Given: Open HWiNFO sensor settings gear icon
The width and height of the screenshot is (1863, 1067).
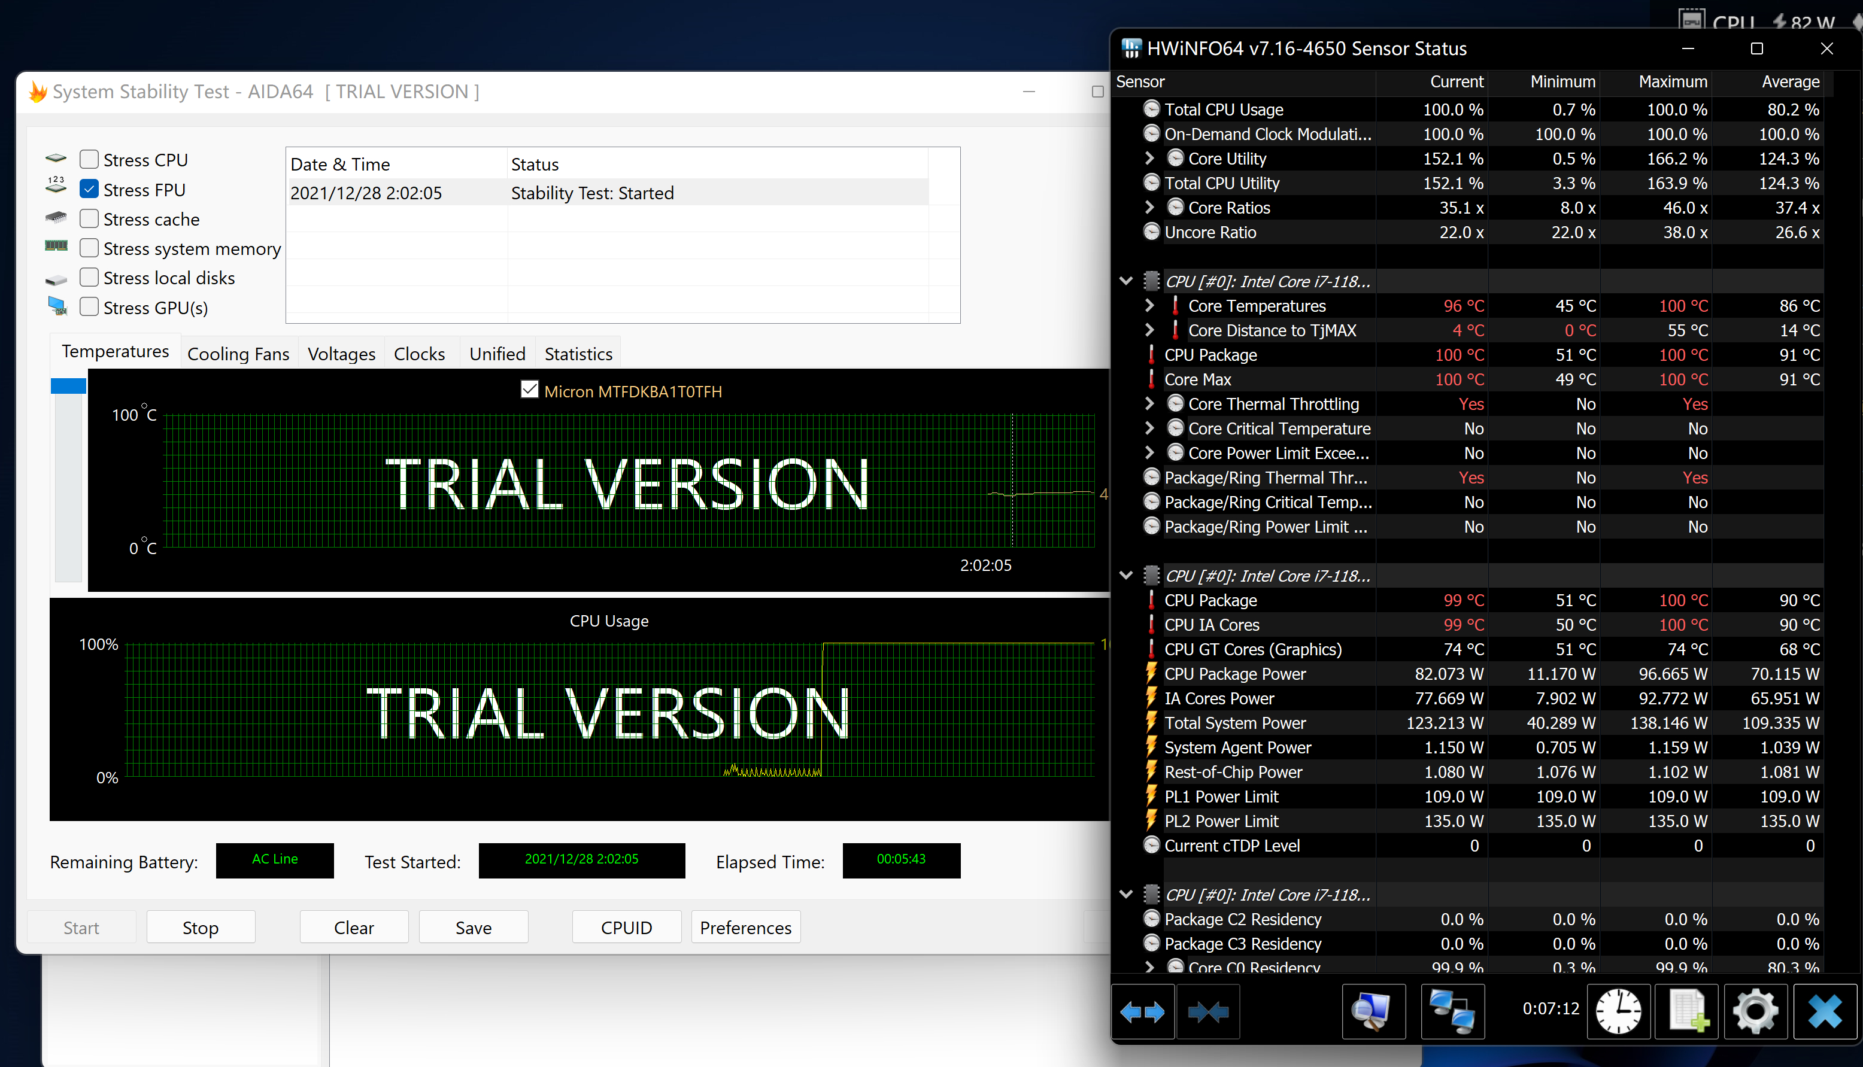Looking at the screenshot, I should click(1755, 1012).
